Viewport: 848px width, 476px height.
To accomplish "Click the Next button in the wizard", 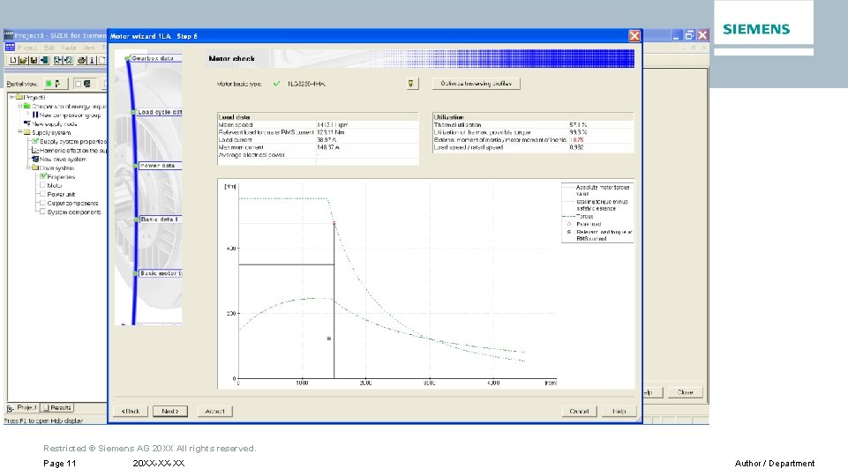I will click(169, 411).
